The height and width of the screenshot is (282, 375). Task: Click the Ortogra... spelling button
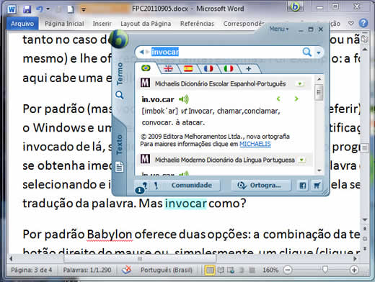[261, 185]
